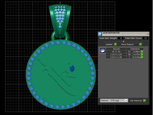
Task: Click the Round column header
Action: (x=116, y=49)
